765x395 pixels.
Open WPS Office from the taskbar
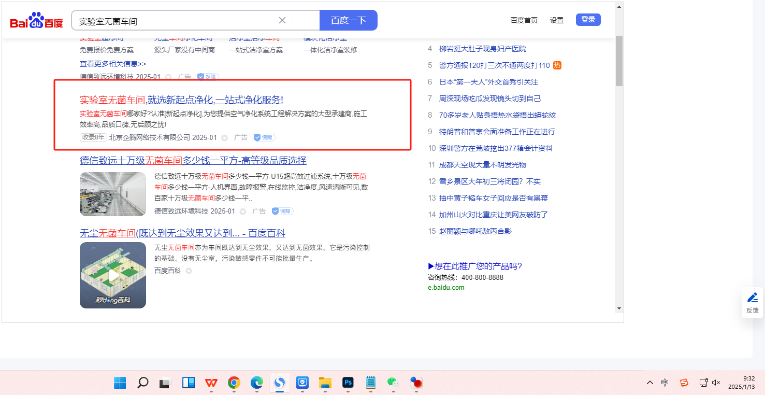pyautogui.click(x=211, y=383)
